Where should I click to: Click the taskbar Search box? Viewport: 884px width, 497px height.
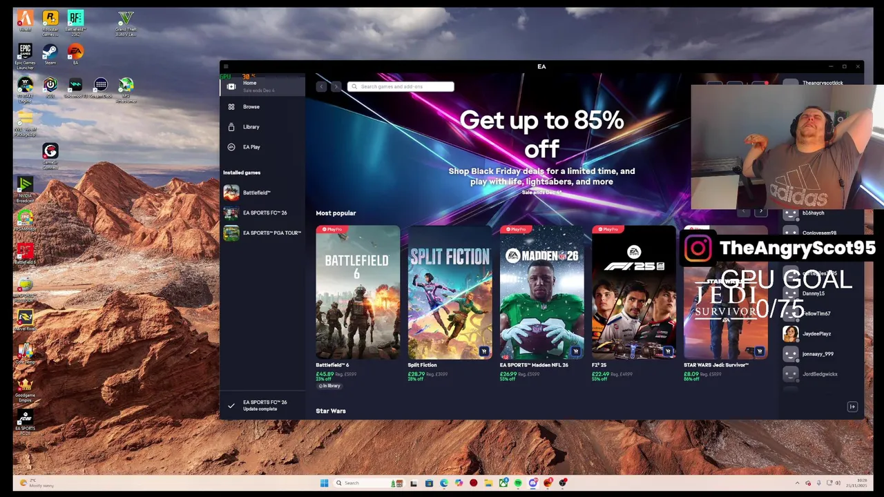(x=369, y=483)
